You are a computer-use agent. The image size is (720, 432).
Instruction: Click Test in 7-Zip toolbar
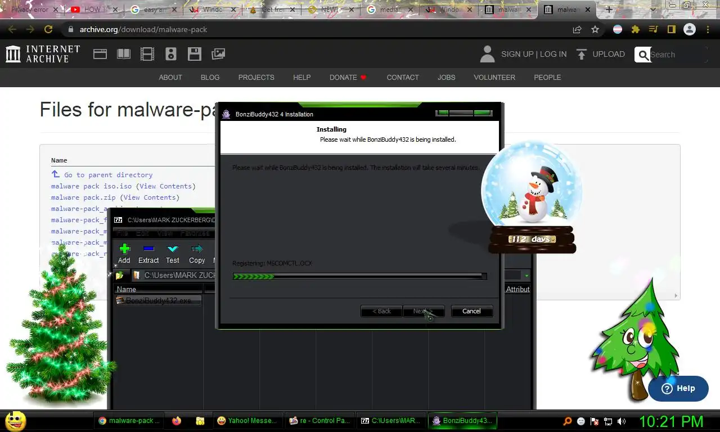point(173,254)
